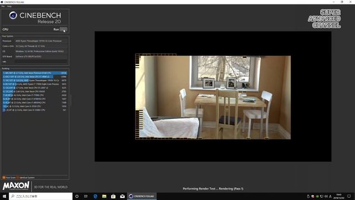Screen dimensions: 355x200
Task: Click the MAXON logo
Action: [16, 186]
